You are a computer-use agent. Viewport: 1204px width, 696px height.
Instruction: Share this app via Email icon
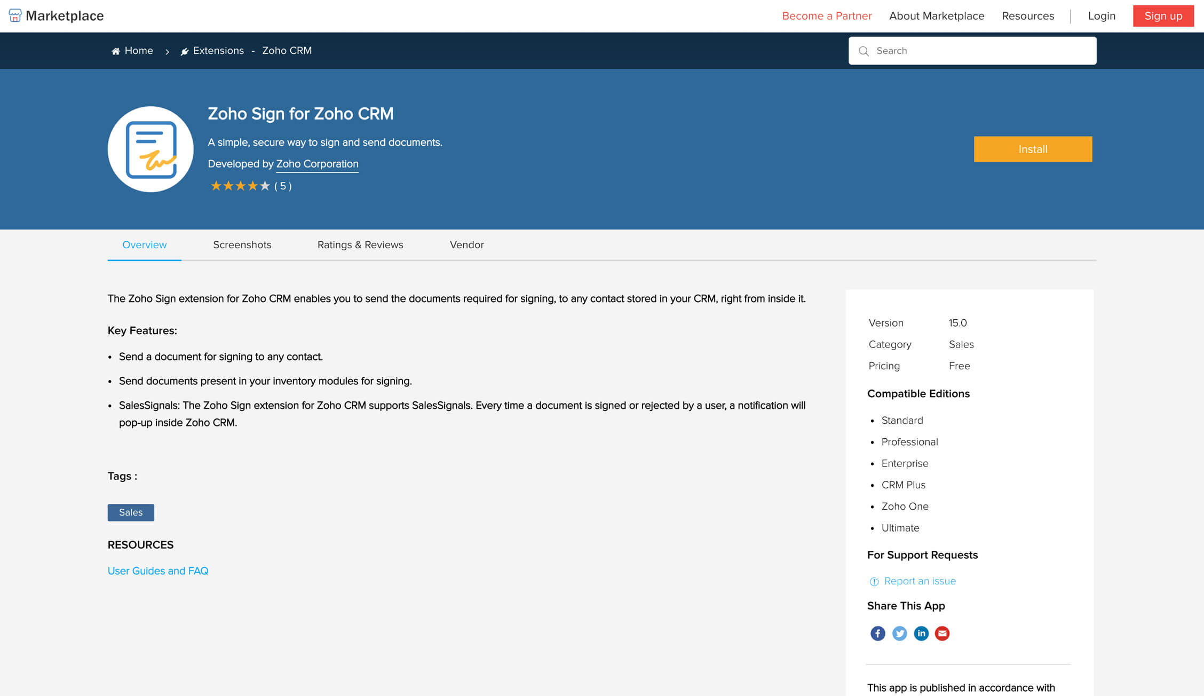click(x=942, y=633)
